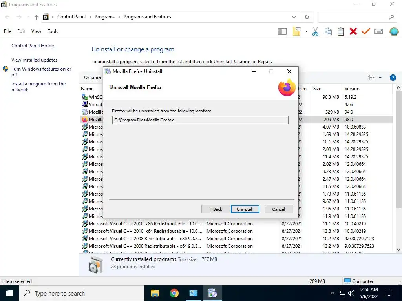Sort by Version column header
402x301 pixels.
352,89
